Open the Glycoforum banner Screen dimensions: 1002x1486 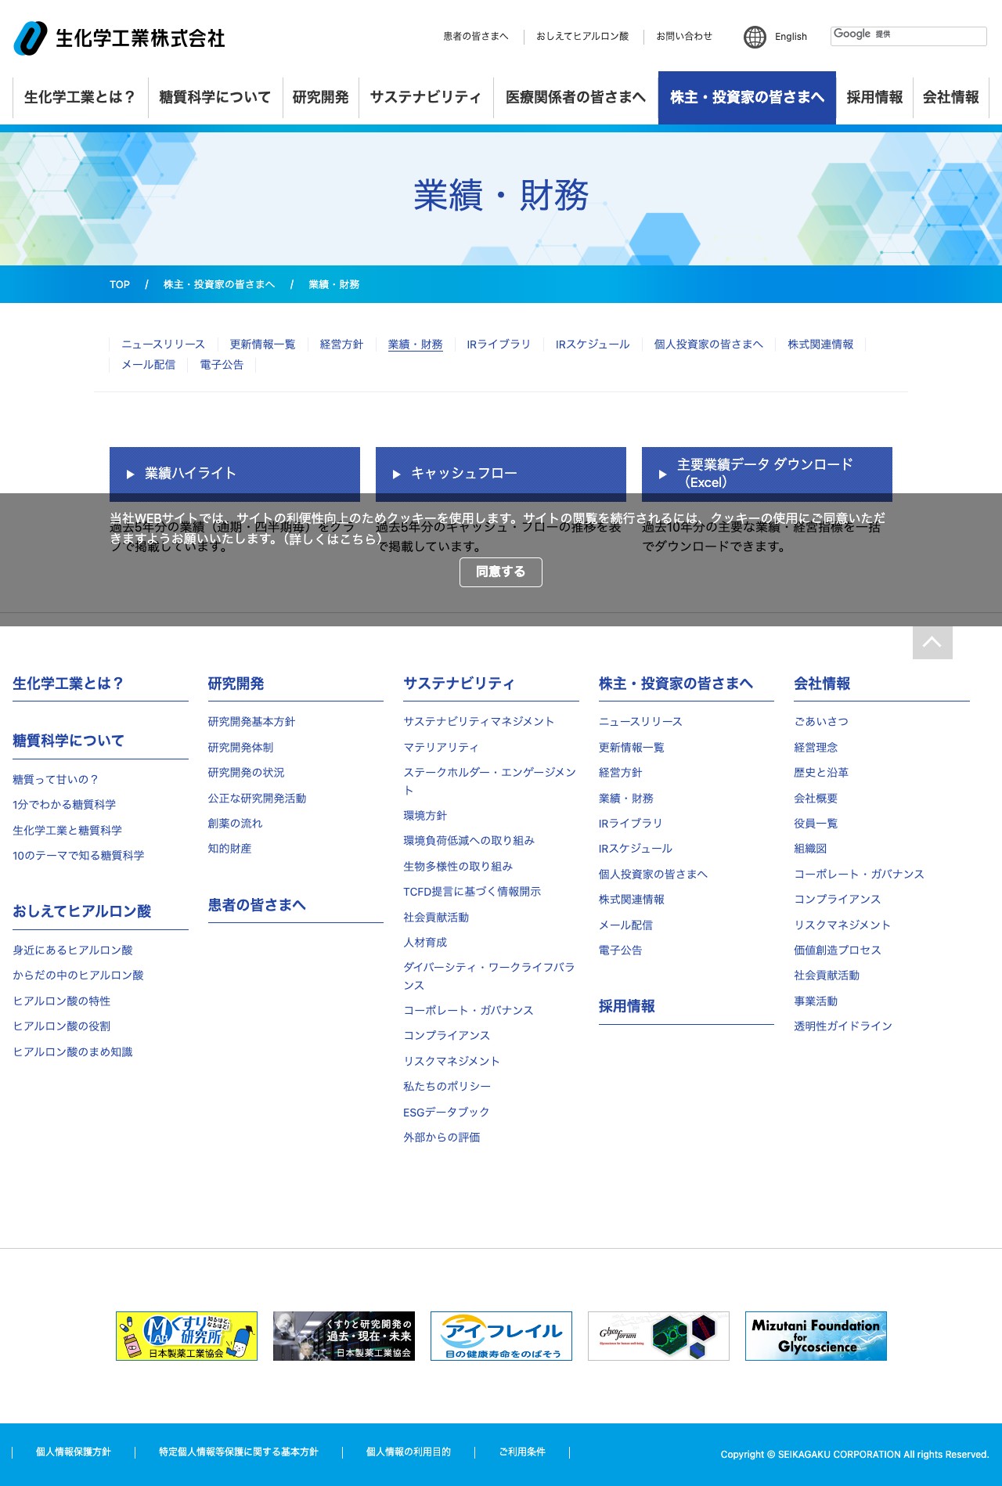(x=658, y=1336)
